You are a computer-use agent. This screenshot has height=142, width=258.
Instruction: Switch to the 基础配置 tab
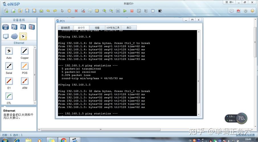[x=65, y=28]
